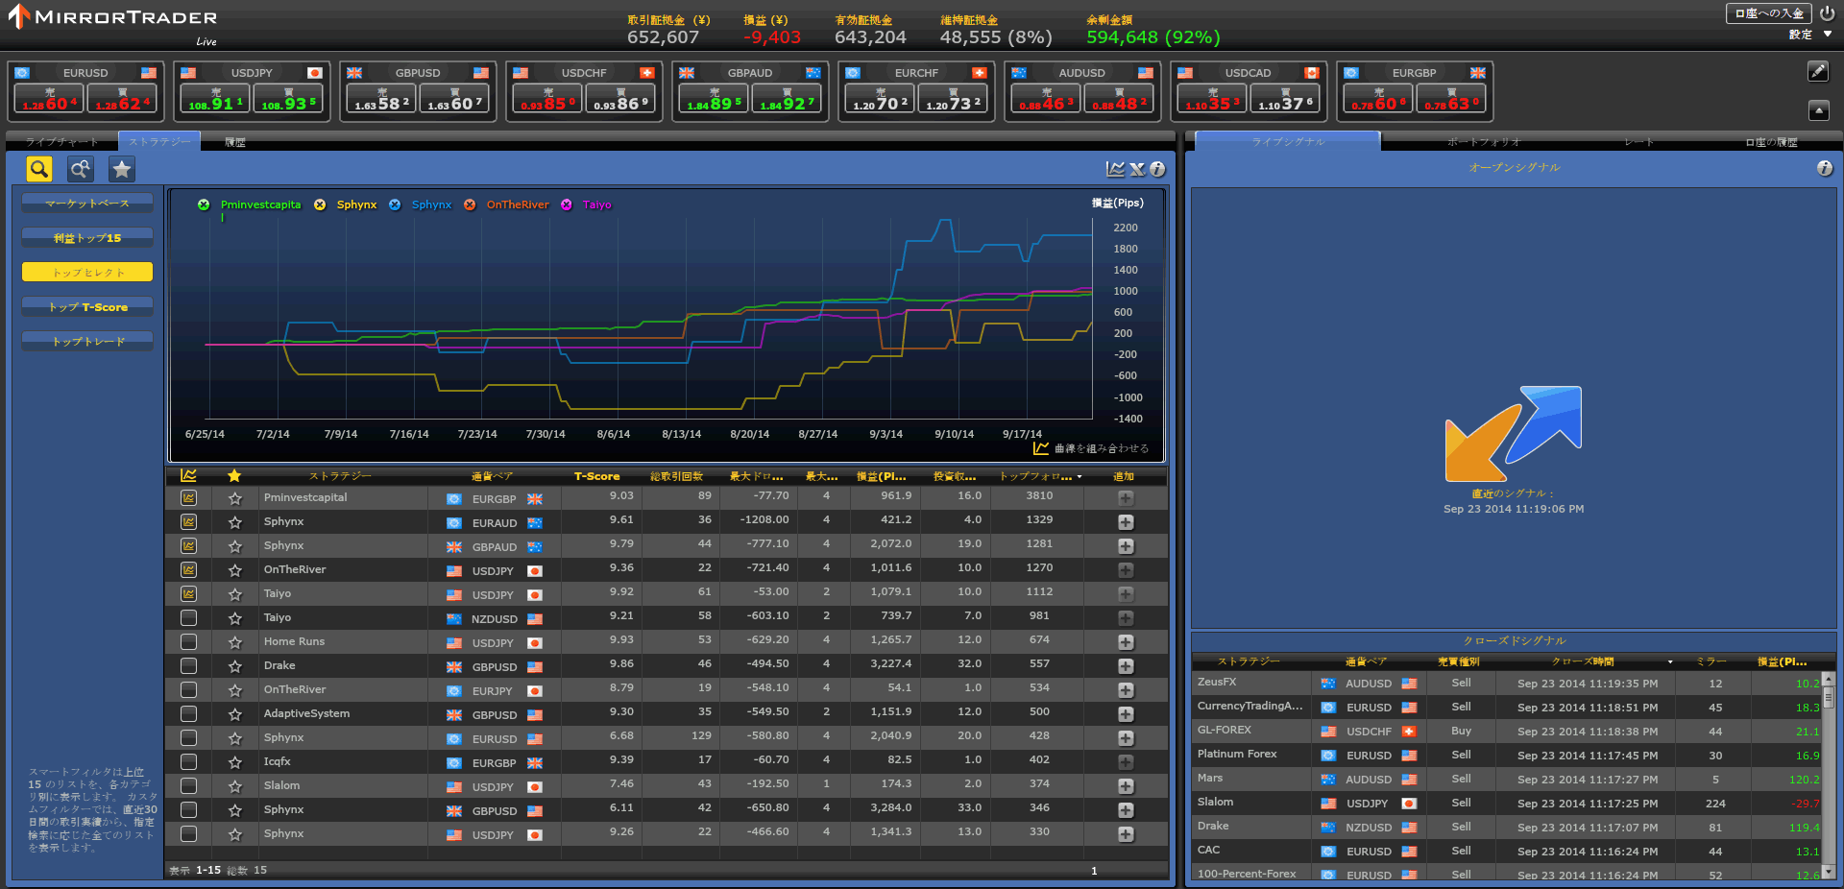Uncheck chart display for Pminvestcapital row

click(x=188, y=498)
